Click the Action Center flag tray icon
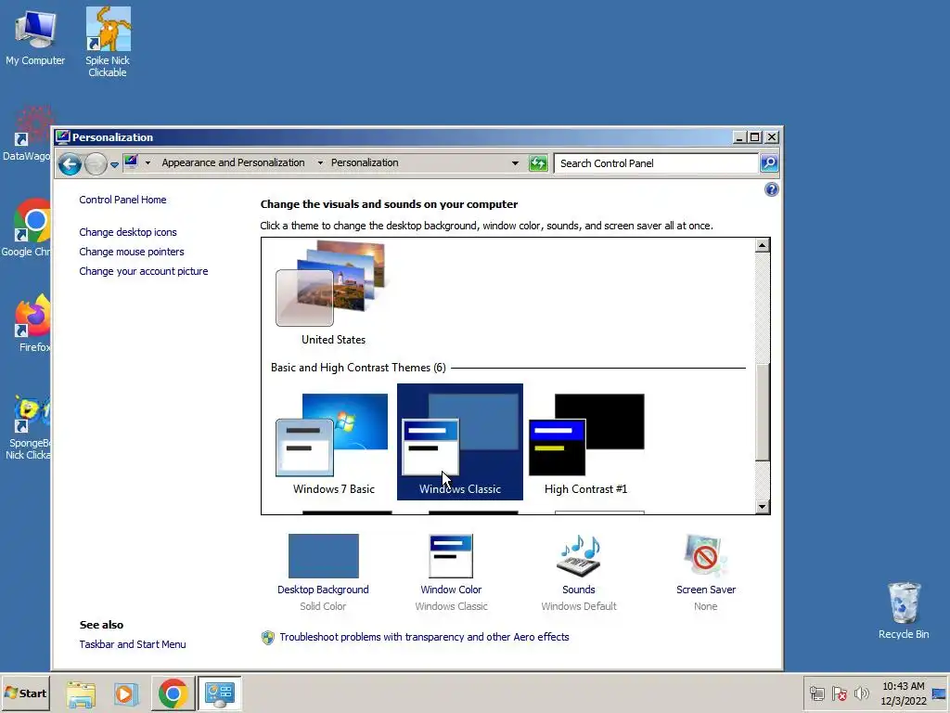 pos(839,694)
